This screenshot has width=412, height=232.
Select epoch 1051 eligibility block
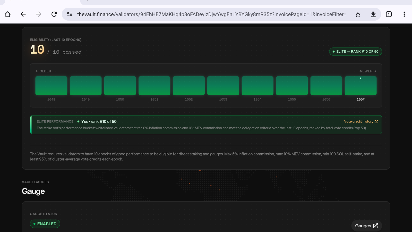(x=154, y=86)
